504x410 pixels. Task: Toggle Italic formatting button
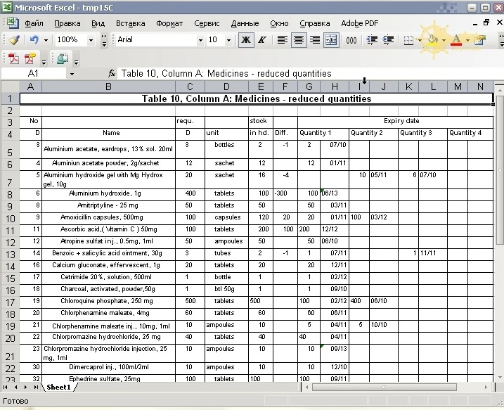(262, 40)
